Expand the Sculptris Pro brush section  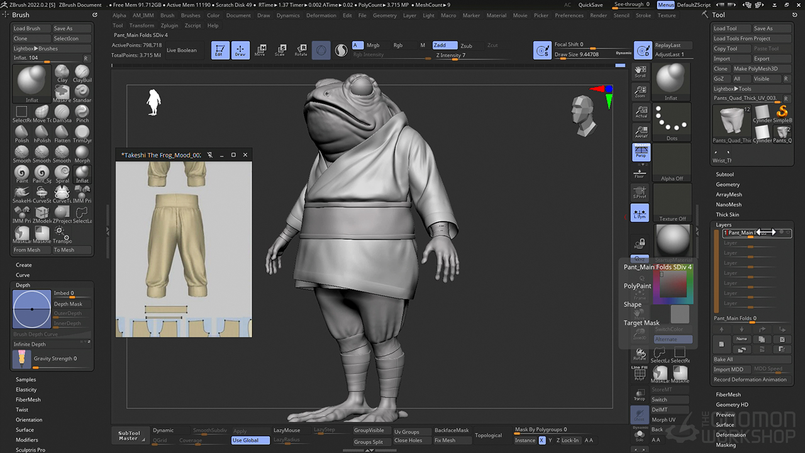tap(30, 450)
